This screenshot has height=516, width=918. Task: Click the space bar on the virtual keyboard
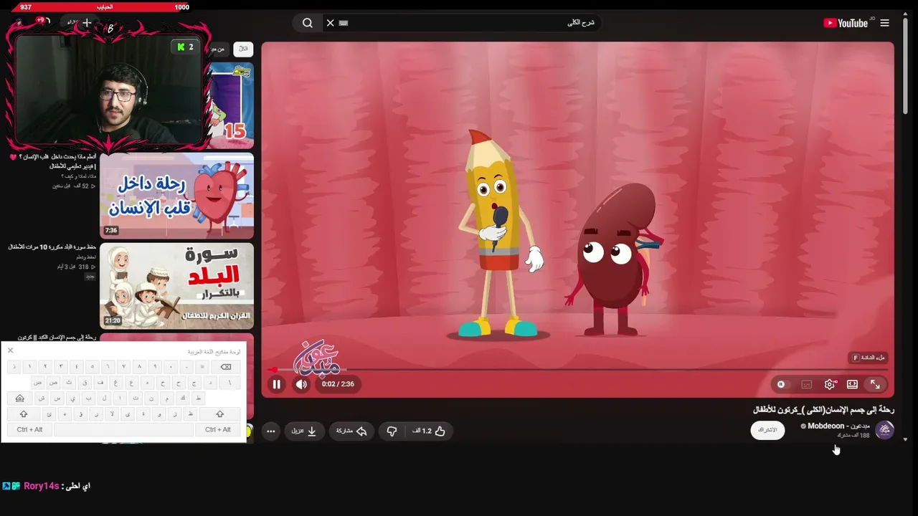pyautogui.click(x=123, y=429)
